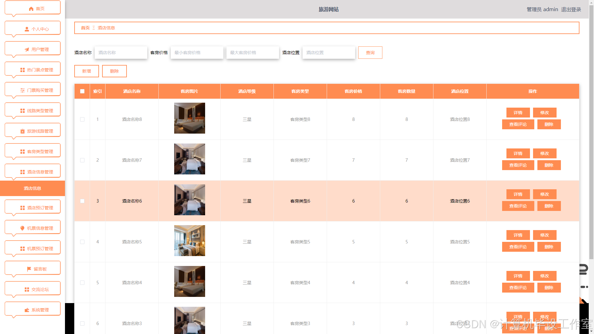Screen dimensions: 594x334
Task: Click the flag icon for 留言板
Action: [x=29, y=269]
